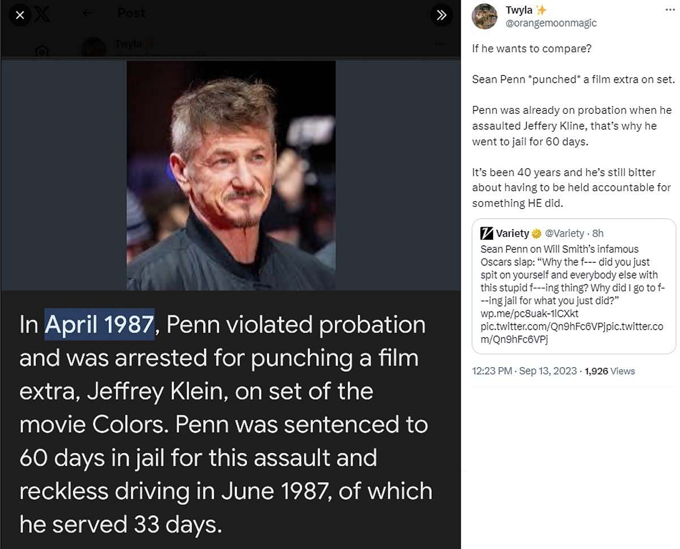Open the @orangemoonmagic handle link
Viewport: 680px width, 549px height.
[x=551, y=23]
